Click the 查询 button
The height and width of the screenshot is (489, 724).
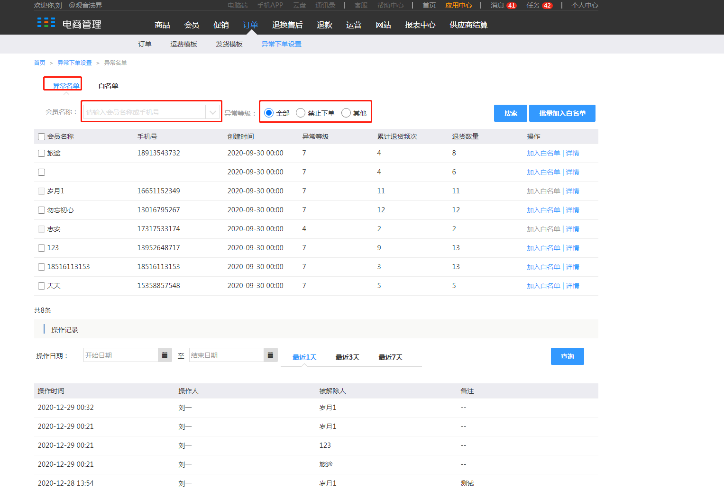coord(568,356)
